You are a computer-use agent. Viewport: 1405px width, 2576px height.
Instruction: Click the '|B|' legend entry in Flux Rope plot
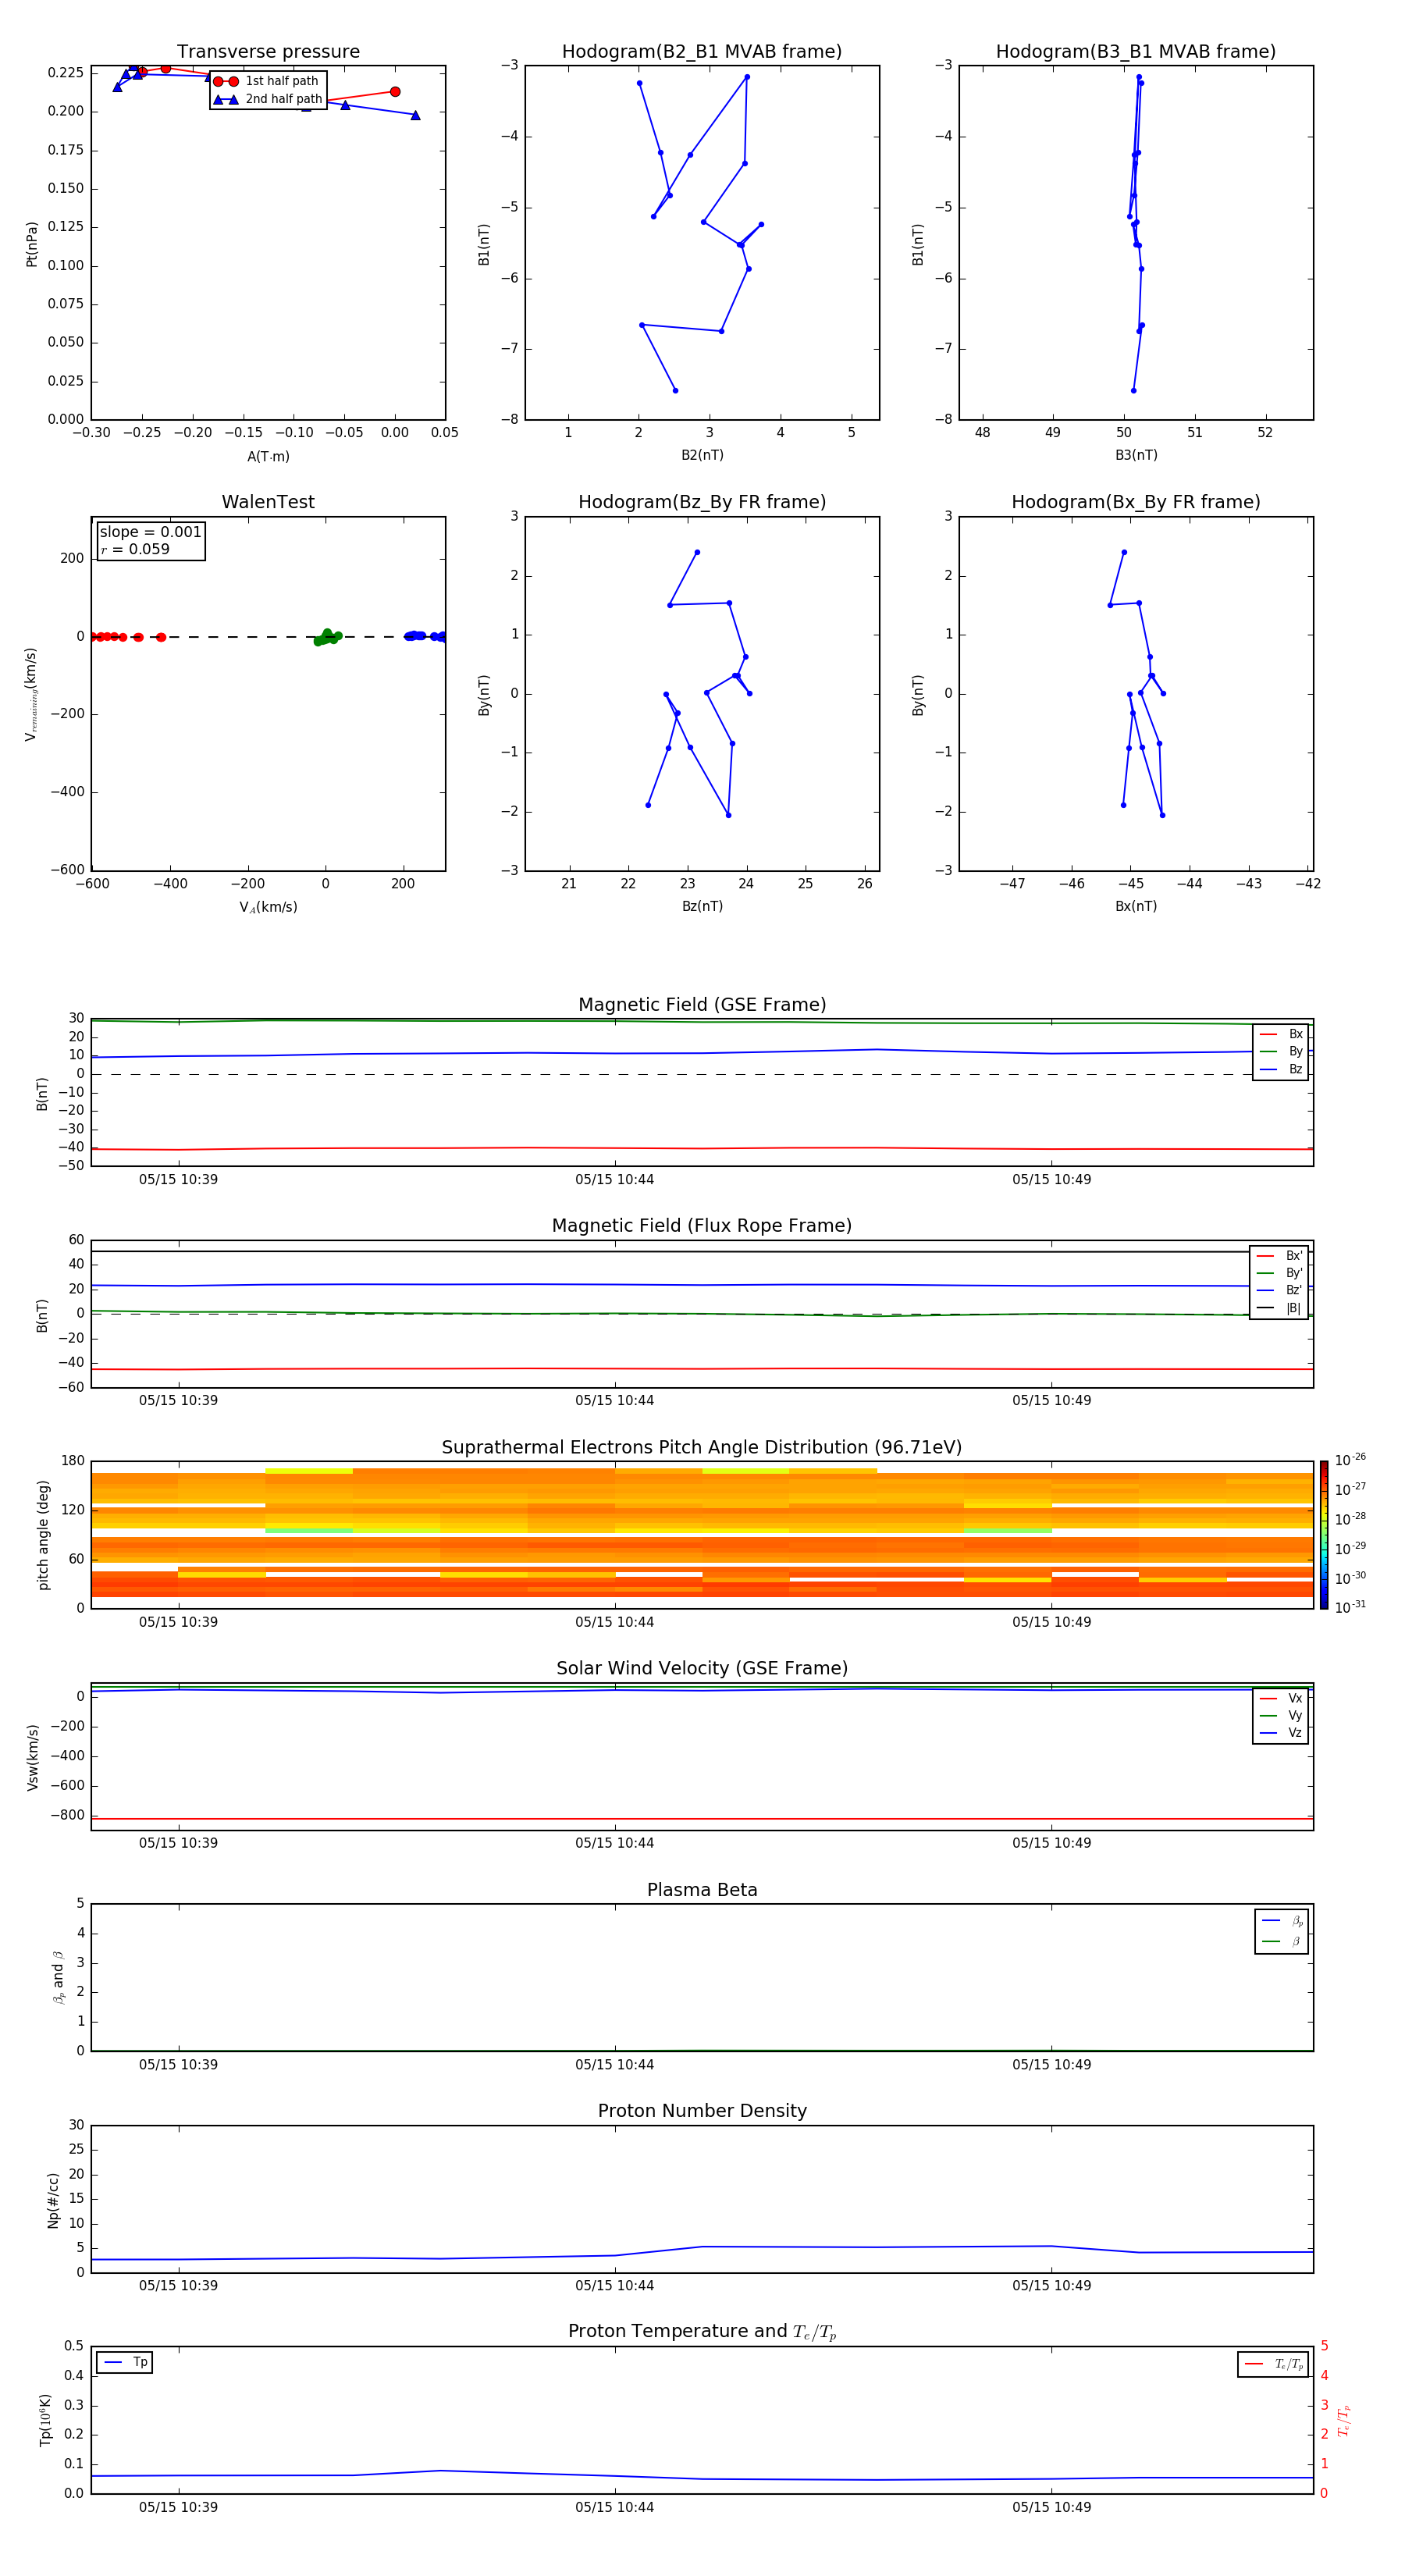(1280, 1308)
